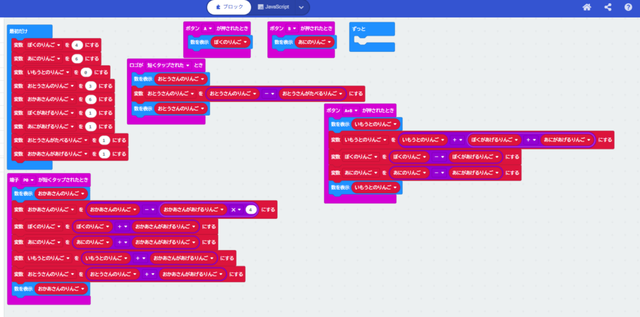The image size is (640, 317).
Task: Open ぼくがあげるりんご variable dropdown in 最初だけ
Action: (x=50, y=113)
